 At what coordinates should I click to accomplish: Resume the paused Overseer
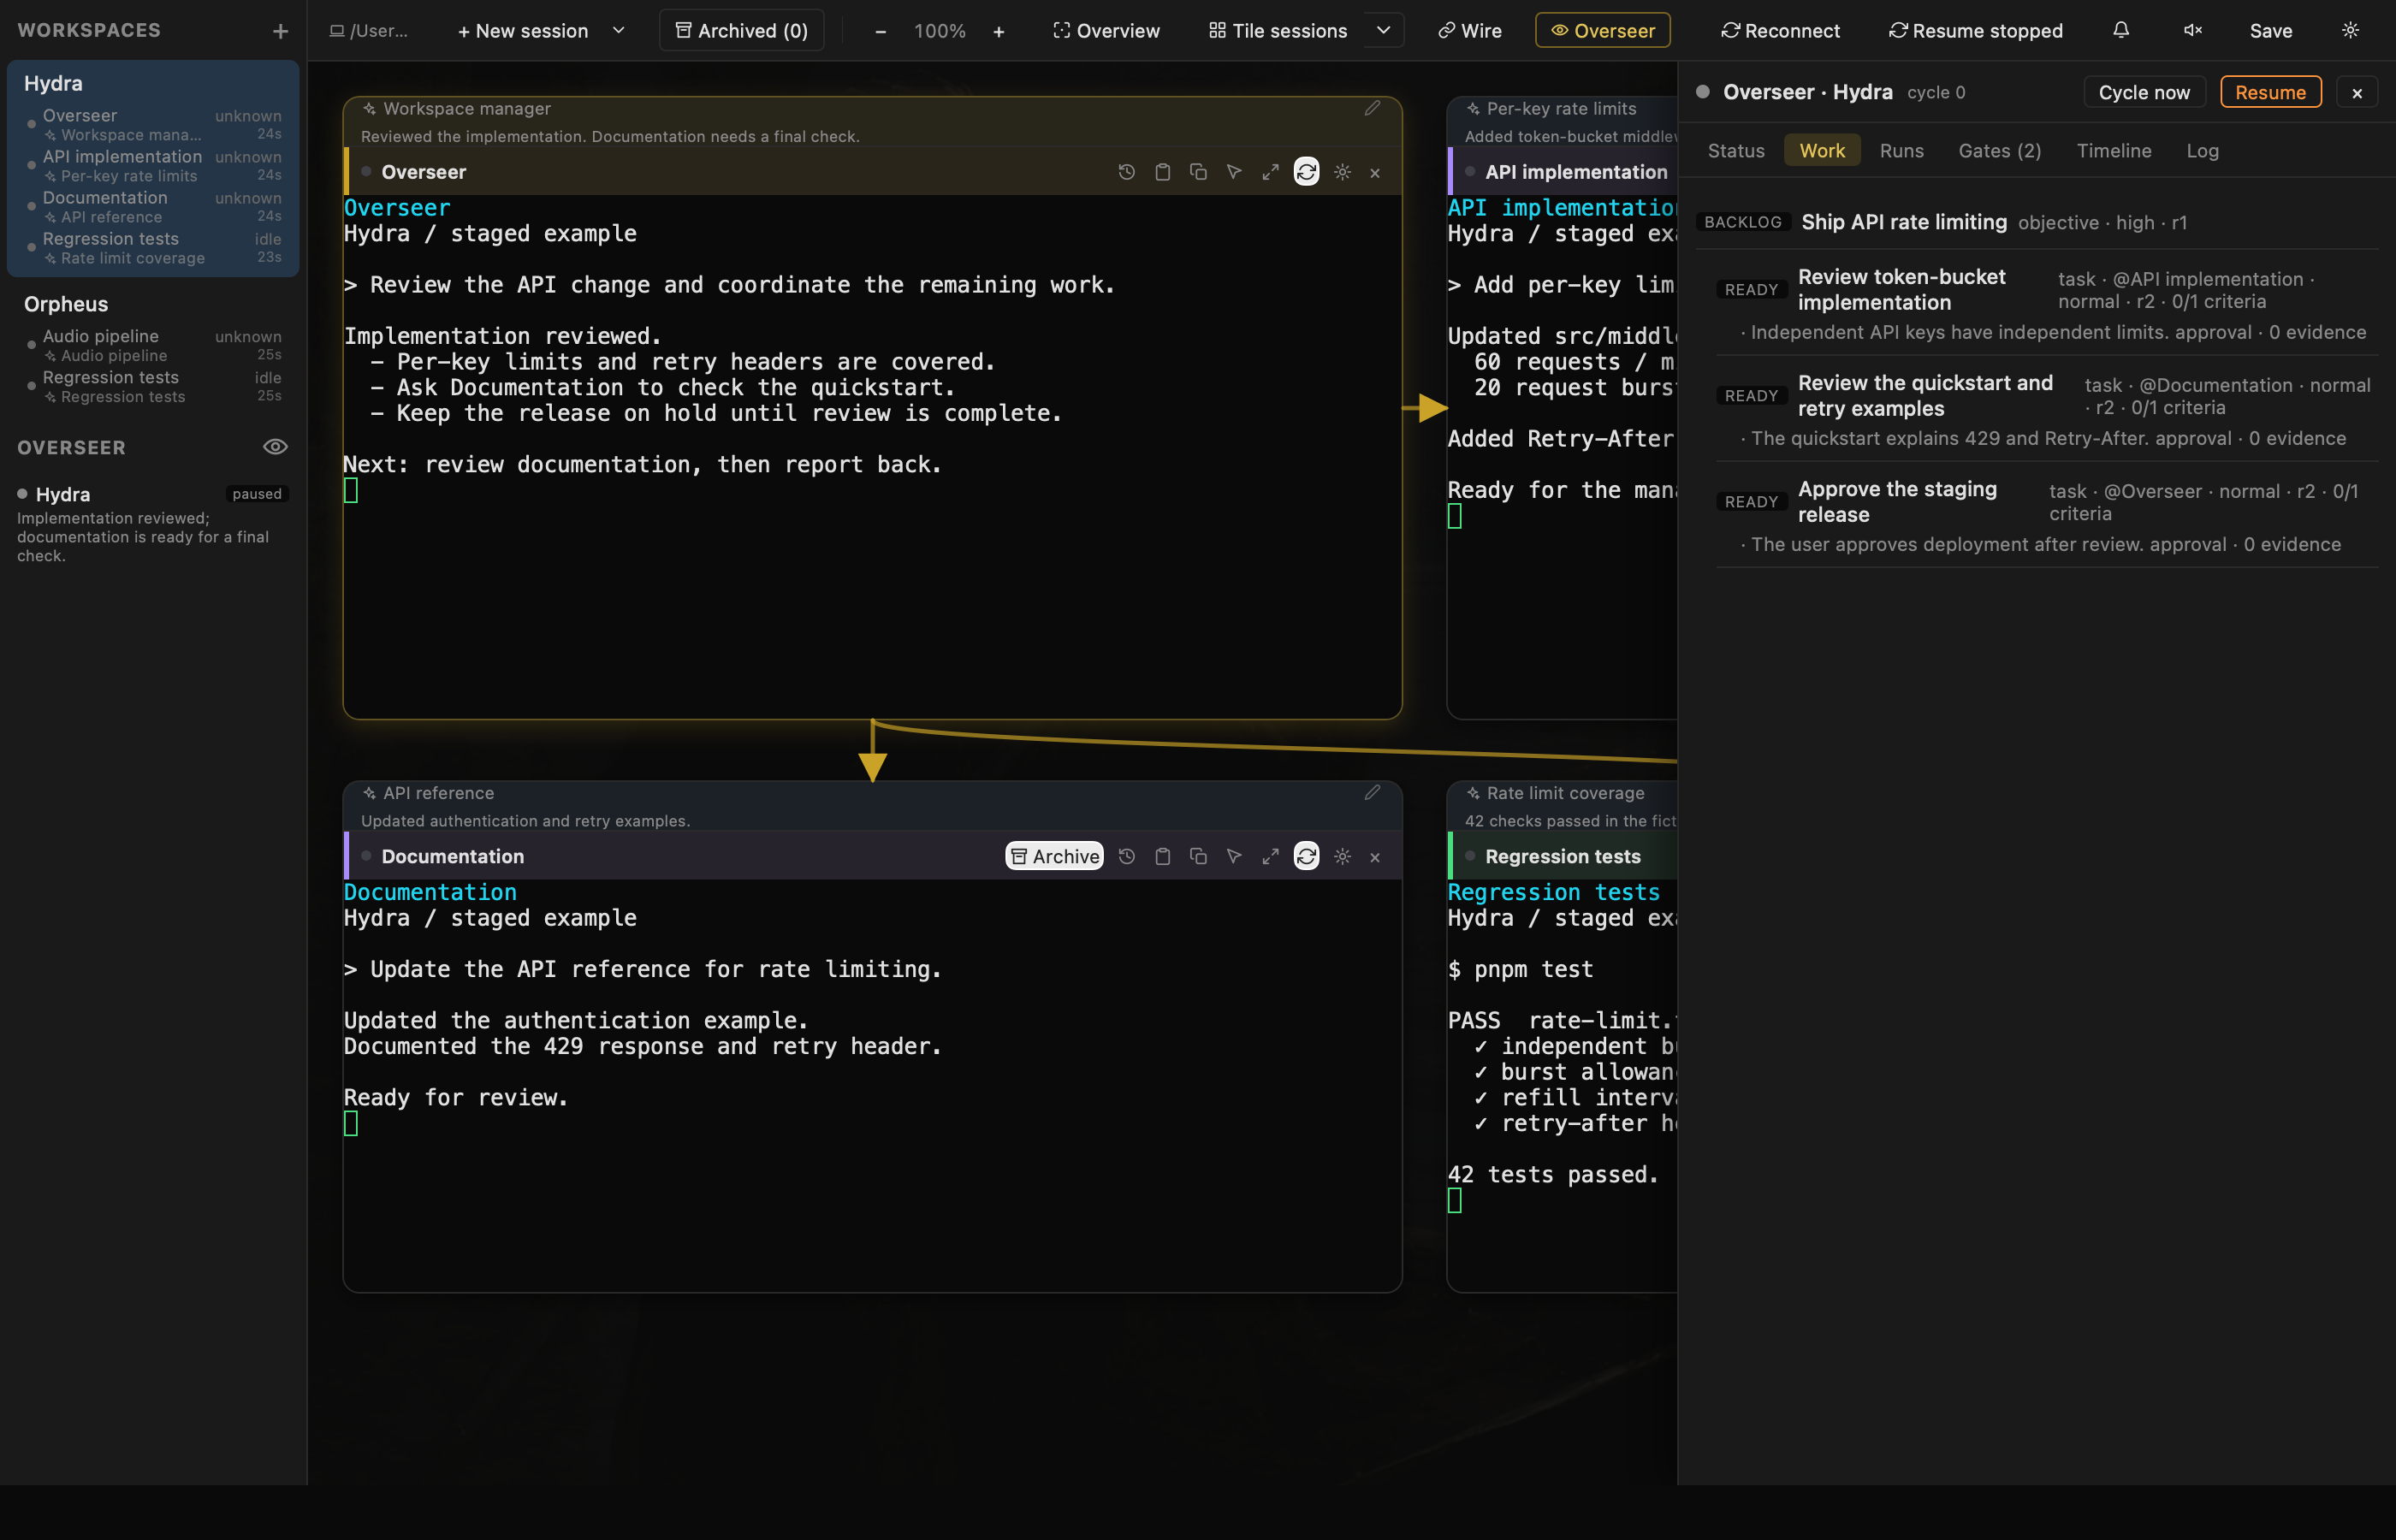[x=2270, y=92]
